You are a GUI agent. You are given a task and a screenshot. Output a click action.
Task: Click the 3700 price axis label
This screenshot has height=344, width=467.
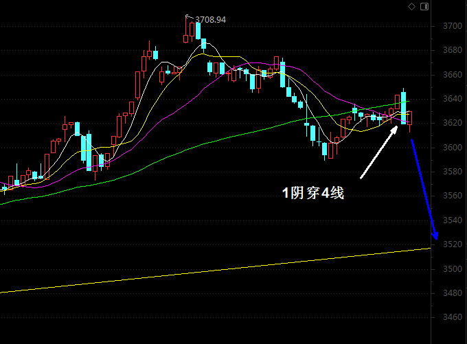[x=453, y=26]
